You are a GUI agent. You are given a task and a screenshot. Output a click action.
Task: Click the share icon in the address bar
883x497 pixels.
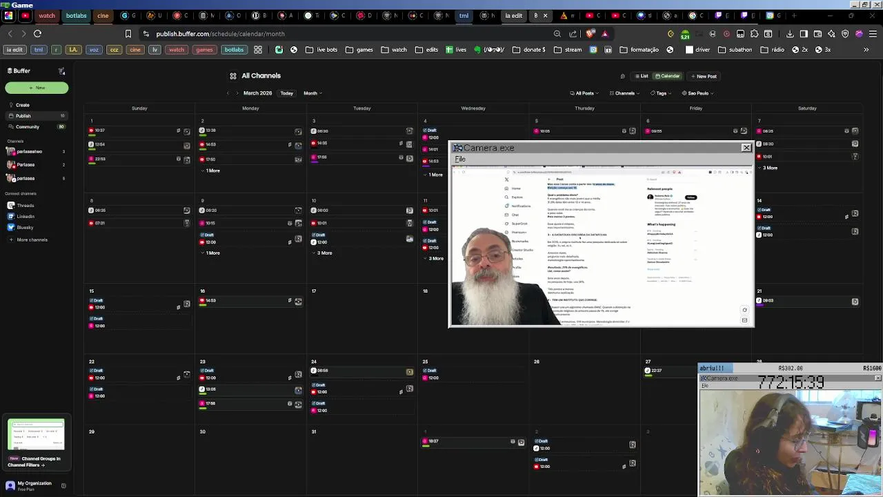pyautogui.click(x=573, y=33)
